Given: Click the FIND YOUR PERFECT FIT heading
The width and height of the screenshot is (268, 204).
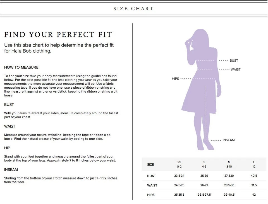Looking at the screenshot, I should coord(58,35).
